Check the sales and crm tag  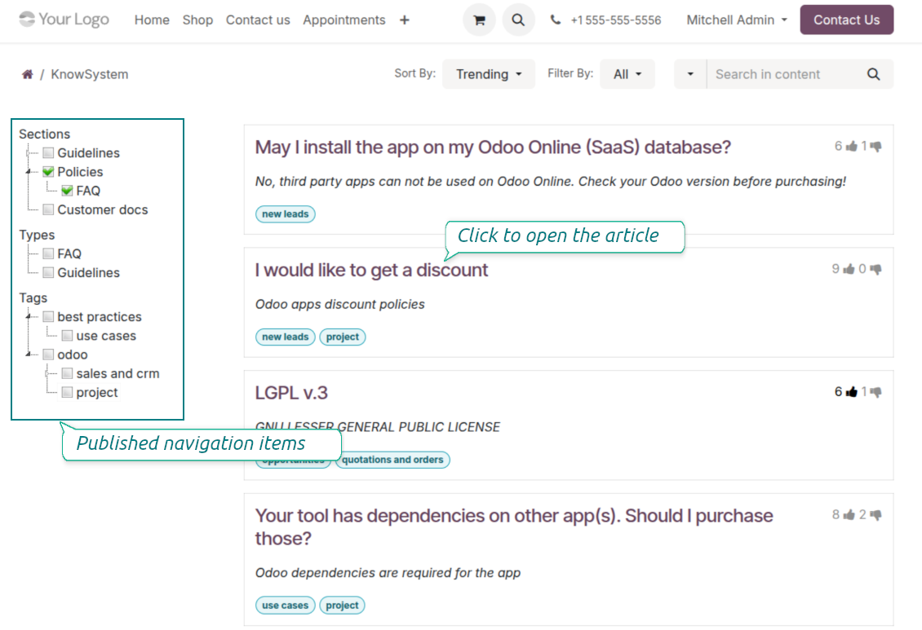click(67, 373)
